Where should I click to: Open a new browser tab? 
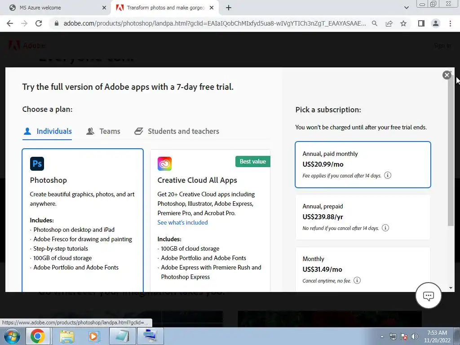point(229,8)
